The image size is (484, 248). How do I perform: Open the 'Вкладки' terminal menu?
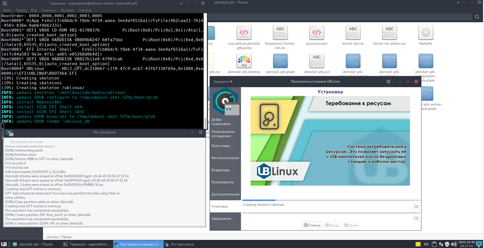coord(67,10)
